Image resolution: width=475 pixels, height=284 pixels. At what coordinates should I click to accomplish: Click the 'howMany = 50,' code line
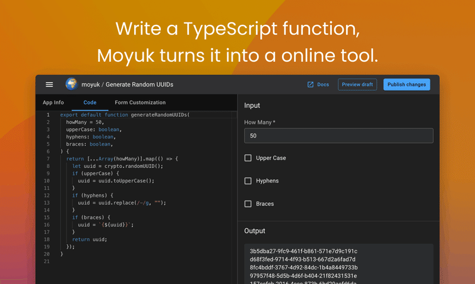[85, 122]
